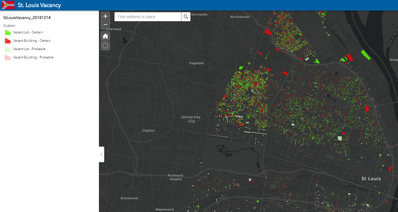Click the 'Vacant Lot - Certain' legend label
This screenshot has width=398, height=212.
click(28, 32)
